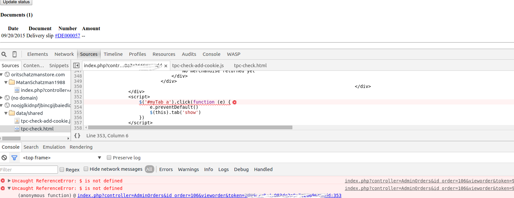Viewport: 514px width, 198px height.
Task: Filter console by Handled
Action: [x=263, y=169]
